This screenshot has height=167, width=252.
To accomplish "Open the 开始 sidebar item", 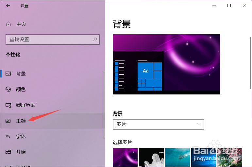I will pos(52,152).
